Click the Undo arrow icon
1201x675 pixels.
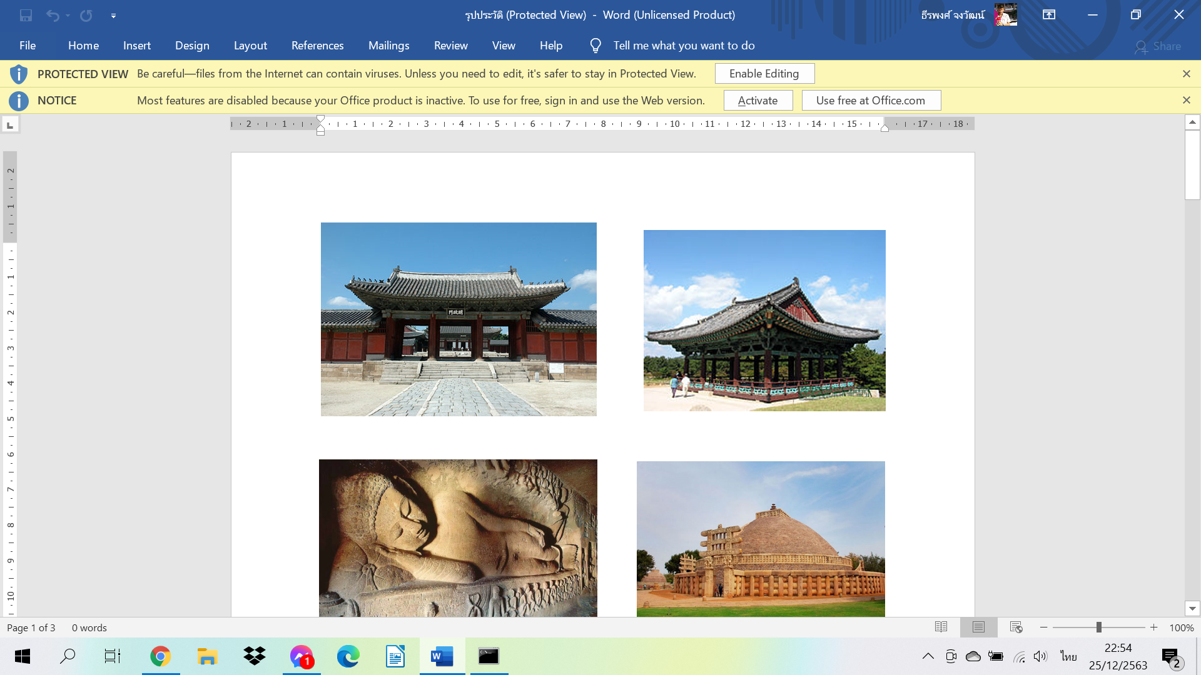coord(53,15)
